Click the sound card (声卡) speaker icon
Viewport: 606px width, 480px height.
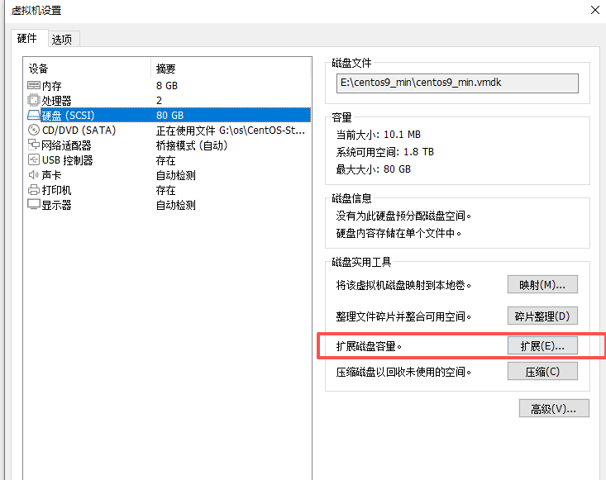(34, 175)
